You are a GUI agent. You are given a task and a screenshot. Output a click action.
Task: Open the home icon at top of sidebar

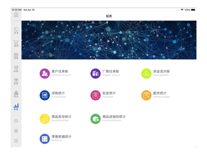point(16,15)
